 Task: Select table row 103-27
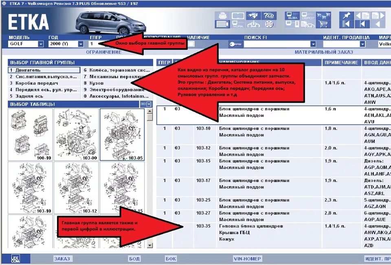[274, 216]
